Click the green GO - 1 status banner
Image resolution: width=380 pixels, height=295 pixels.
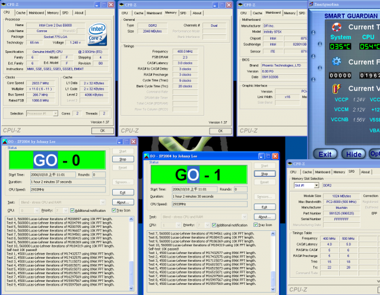point(199,175)
